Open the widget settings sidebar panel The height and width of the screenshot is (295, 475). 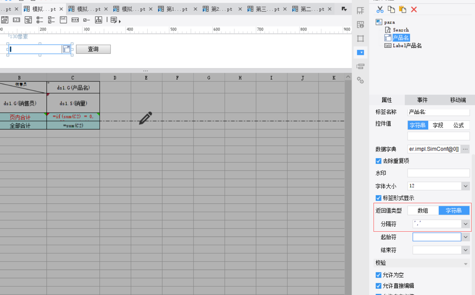(x=360, y=53)
